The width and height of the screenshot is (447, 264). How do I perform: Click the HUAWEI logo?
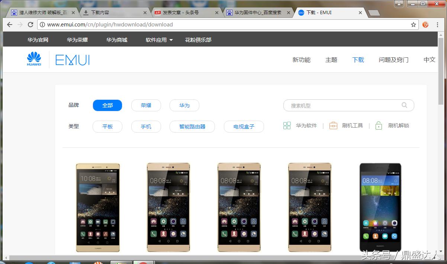34,58
